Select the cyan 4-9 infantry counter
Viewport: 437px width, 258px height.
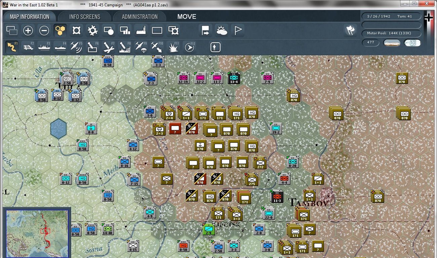[150, 213]
